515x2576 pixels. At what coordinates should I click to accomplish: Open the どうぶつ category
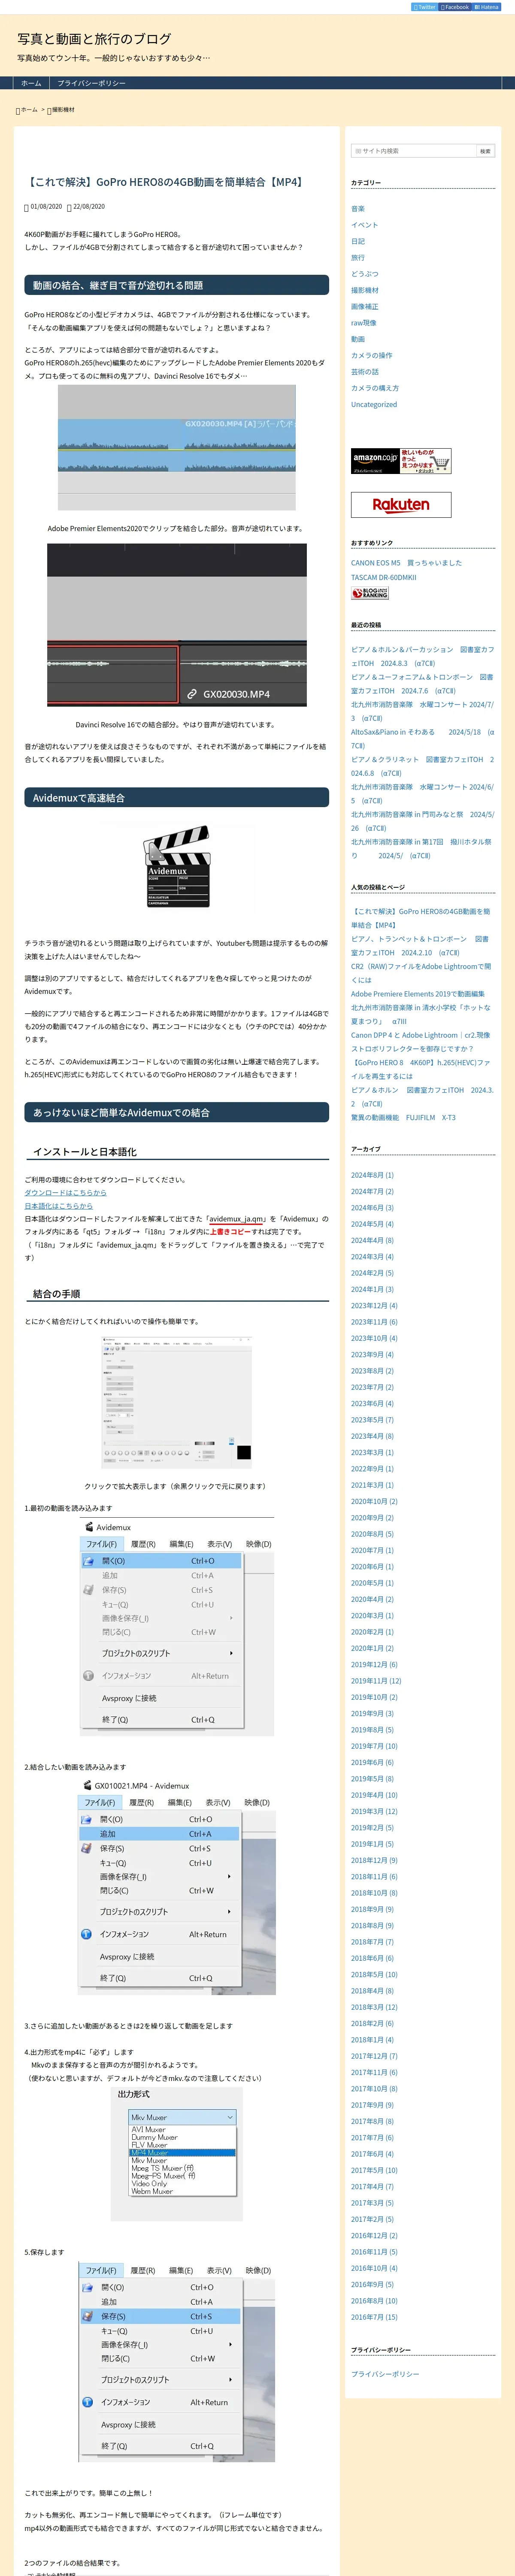click(364, 274)
